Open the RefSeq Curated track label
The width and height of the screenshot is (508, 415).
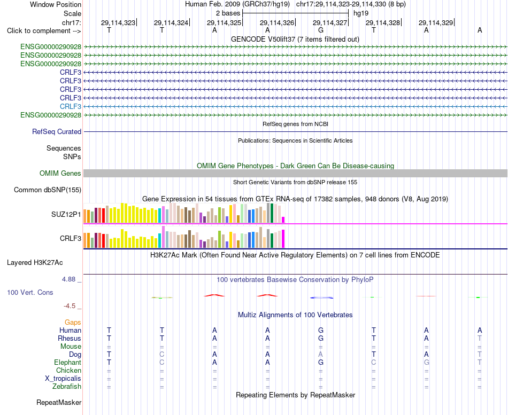57,131
